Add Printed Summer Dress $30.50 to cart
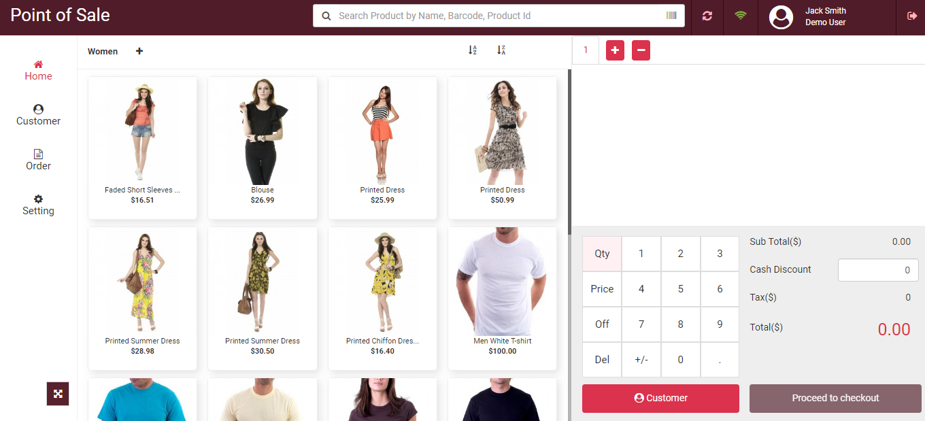Screen dimensions: 925x421 263,299
